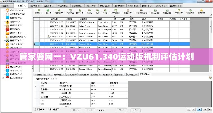The image size is (213, 113).
Task: Click the 上一页 previous page button
Action: (90, 110)
